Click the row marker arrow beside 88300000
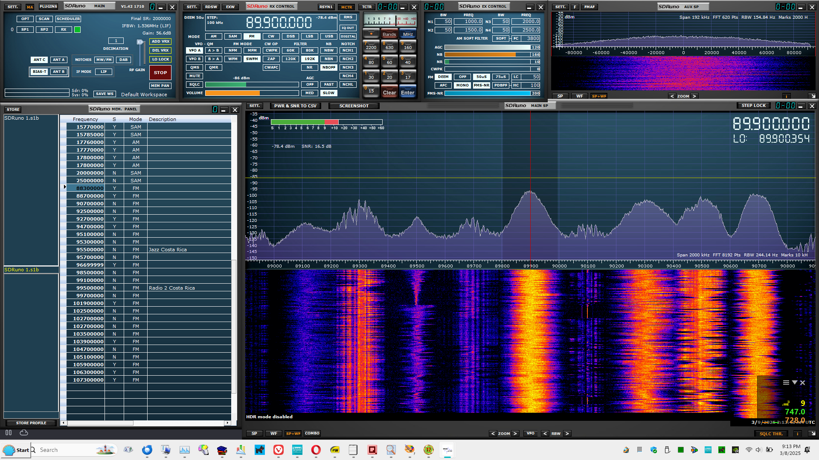 click(65, 187)
